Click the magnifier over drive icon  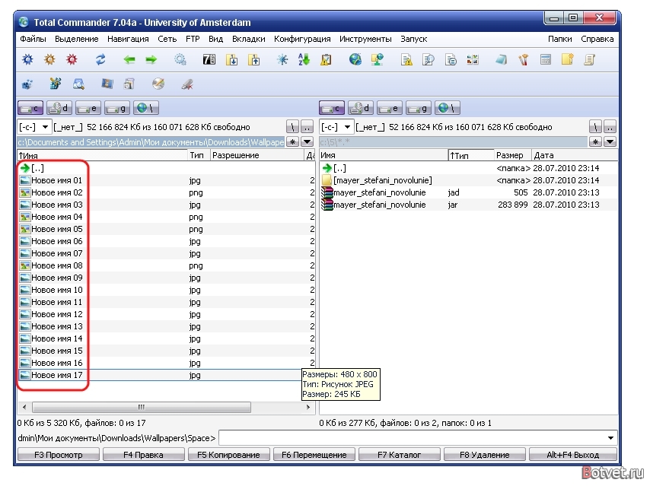coord(78,84)
